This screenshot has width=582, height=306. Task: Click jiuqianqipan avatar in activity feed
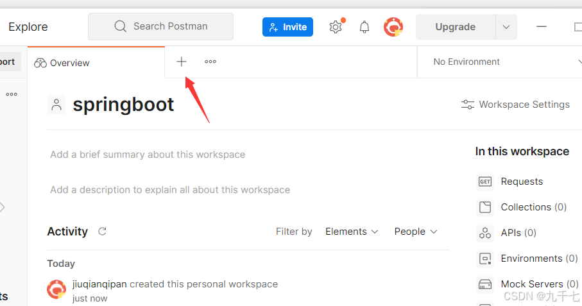pos(56,289)
